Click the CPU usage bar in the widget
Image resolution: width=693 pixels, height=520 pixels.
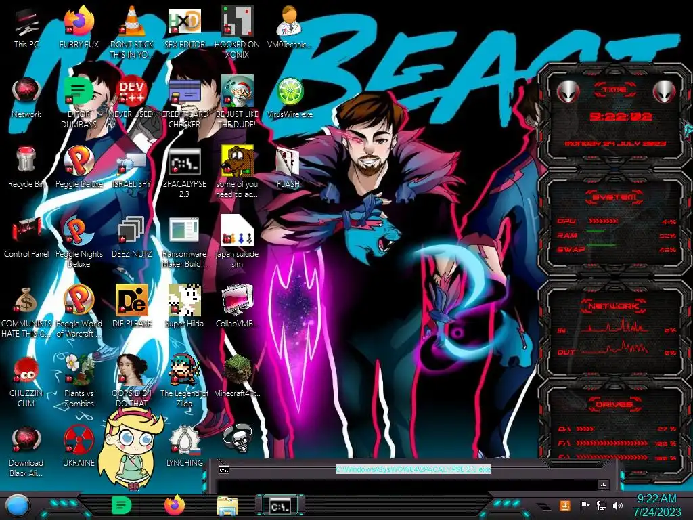[603, 221]
